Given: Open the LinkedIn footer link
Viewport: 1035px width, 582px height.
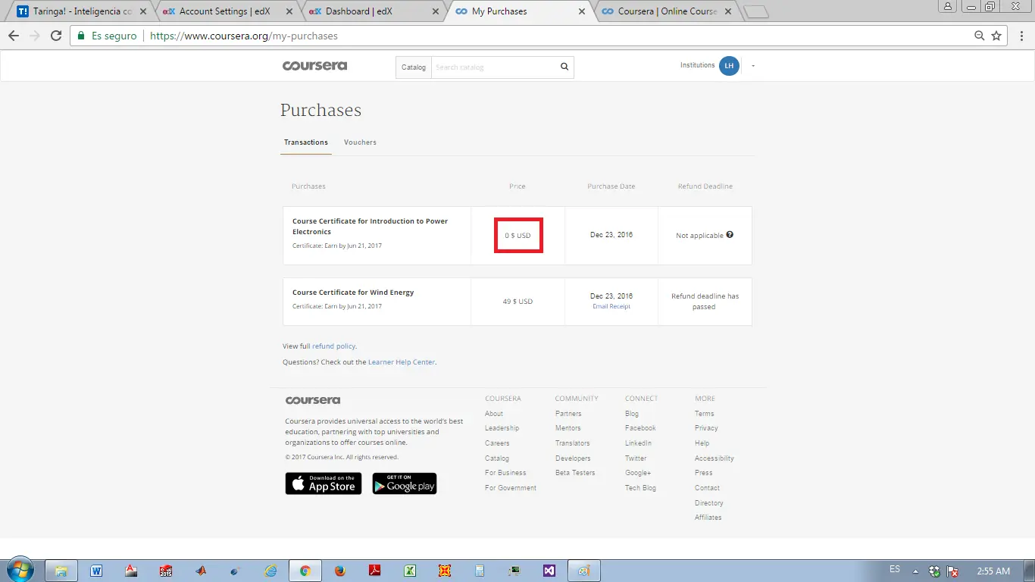Looking at the screenshot, I should (x=638, y=443).
